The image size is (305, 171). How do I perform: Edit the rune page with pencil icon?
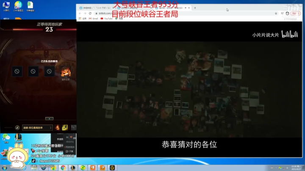point(17,128)
